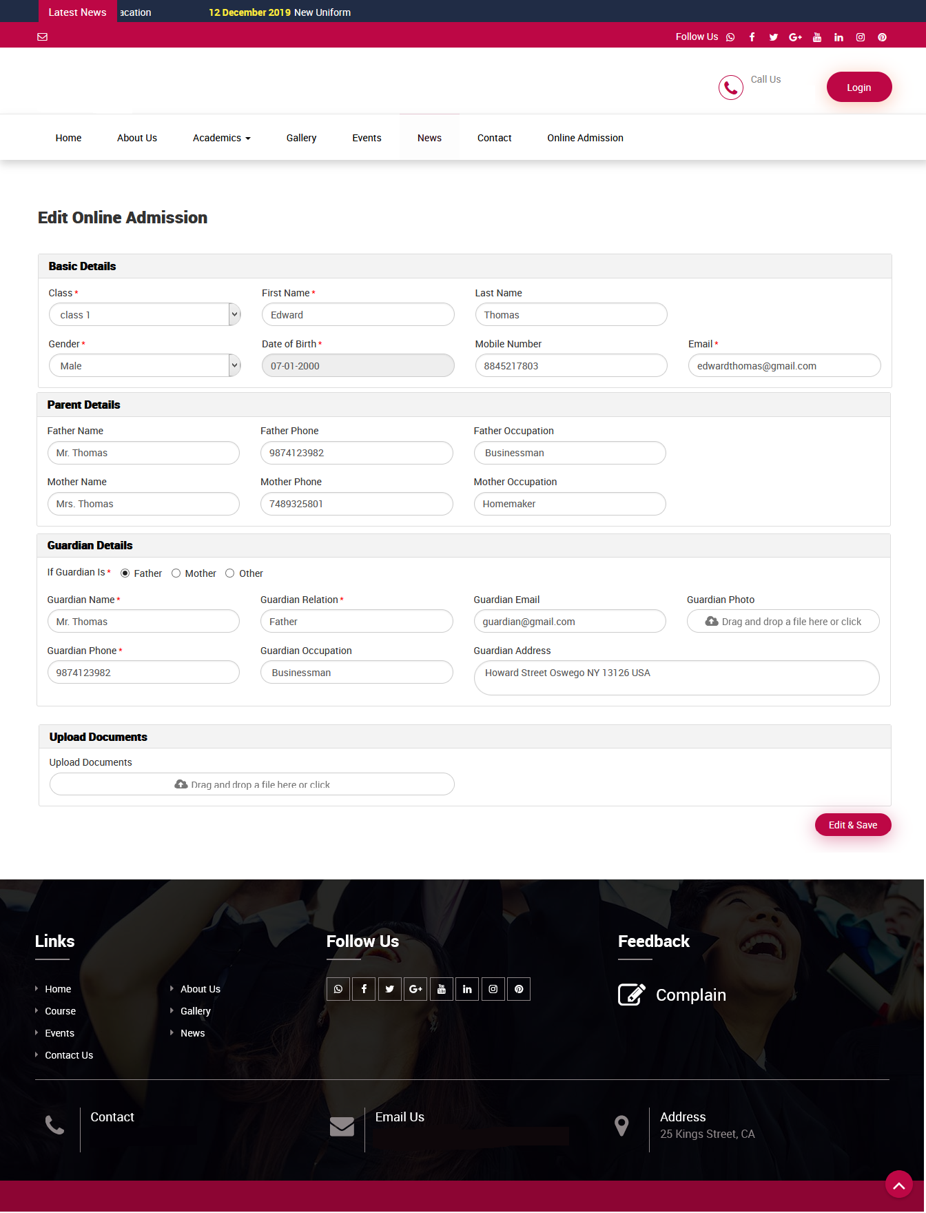Image resolution: width=926 pixels, height=1213 pixels.
Task: Open footer News link
Action: [x=193, y=1033]
